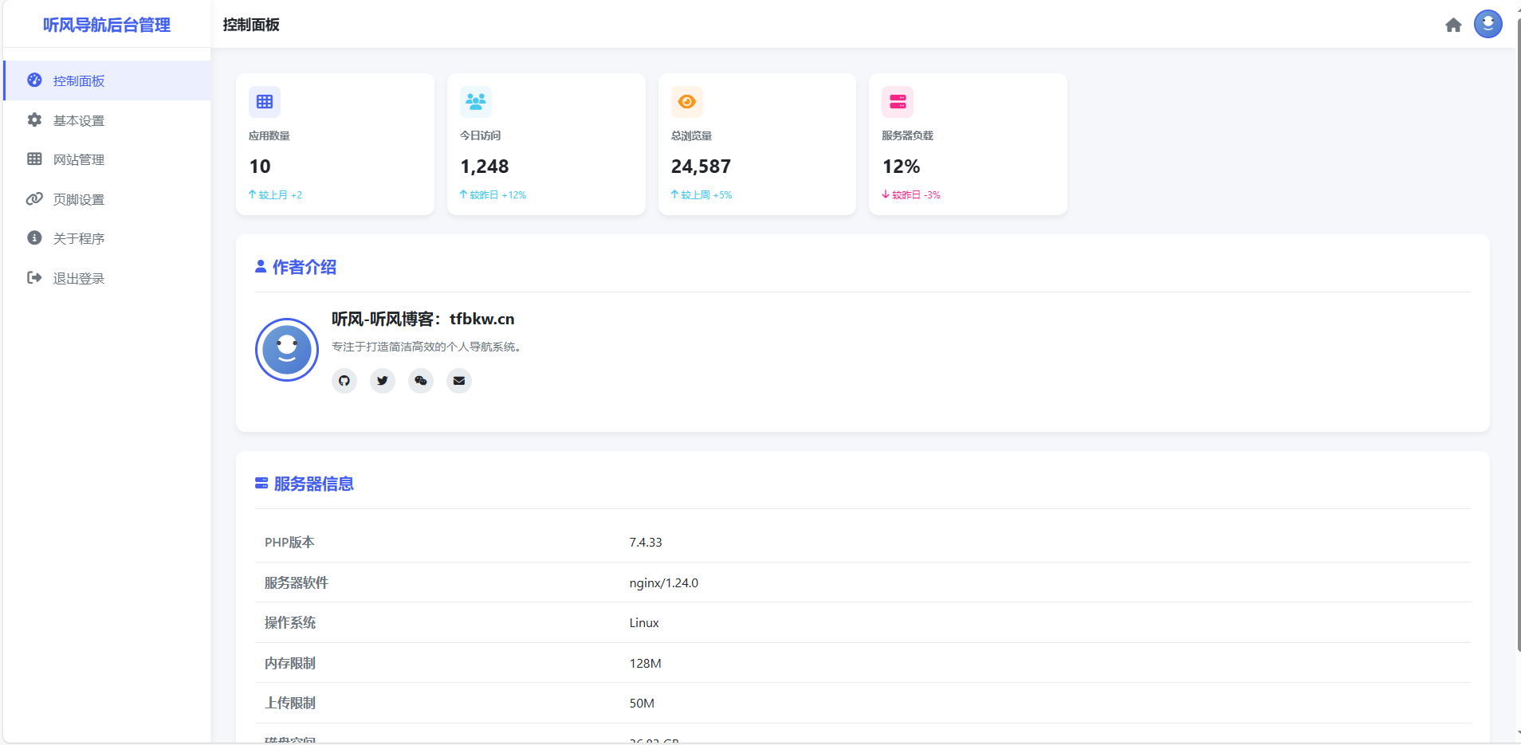Viewport: 1521px width, 745px height.
Task: Click the 退出登录 sign-out icon
Action: [x=34, y=277]
